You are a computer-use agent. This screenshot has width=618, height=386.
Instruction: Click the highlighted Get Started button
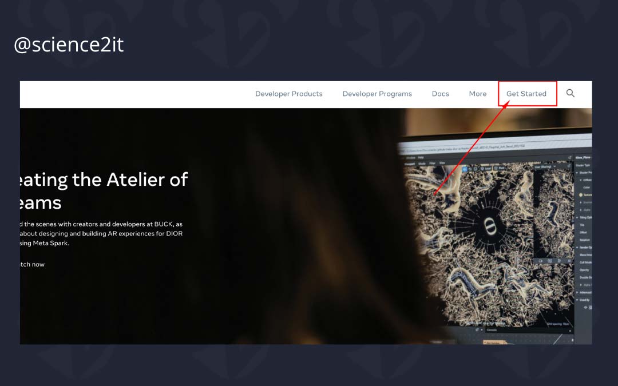click(526, 94)
